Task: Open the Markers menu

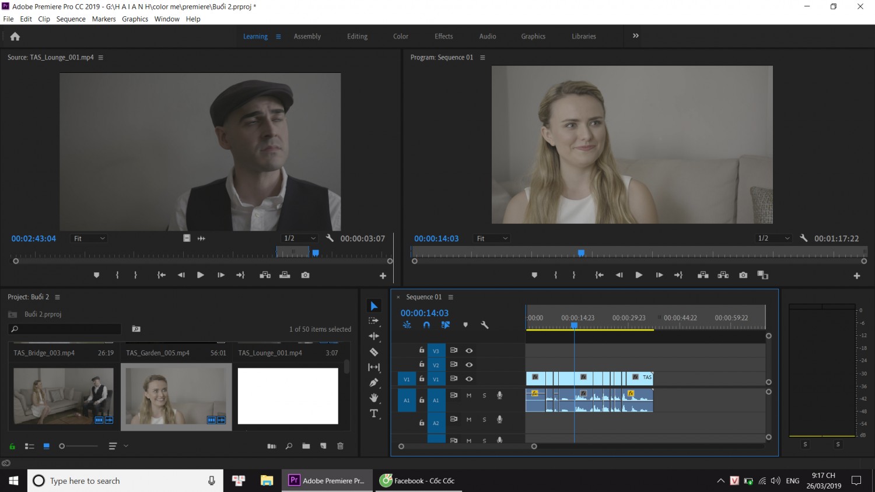Action: pos(104,19)
